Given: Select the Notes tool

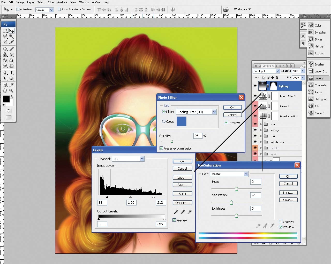Looking at the screenshot, I should pos(5,85).
